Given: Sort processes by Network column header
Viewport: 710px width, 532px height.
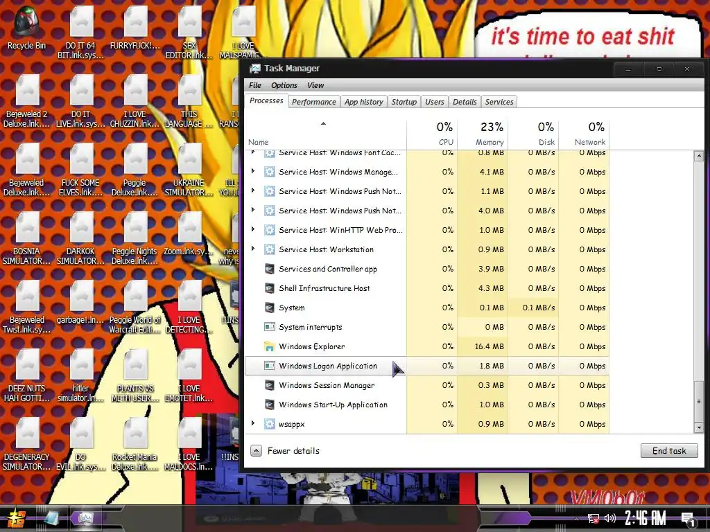Looking at the screenshot, I should pos(584,134).
